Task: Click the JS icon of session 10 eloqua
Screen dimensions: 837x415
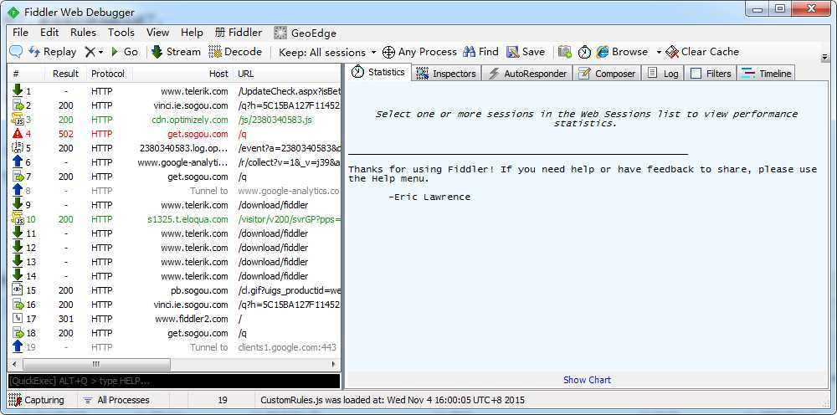Action: pyautogui.click(x=18, y=218)
